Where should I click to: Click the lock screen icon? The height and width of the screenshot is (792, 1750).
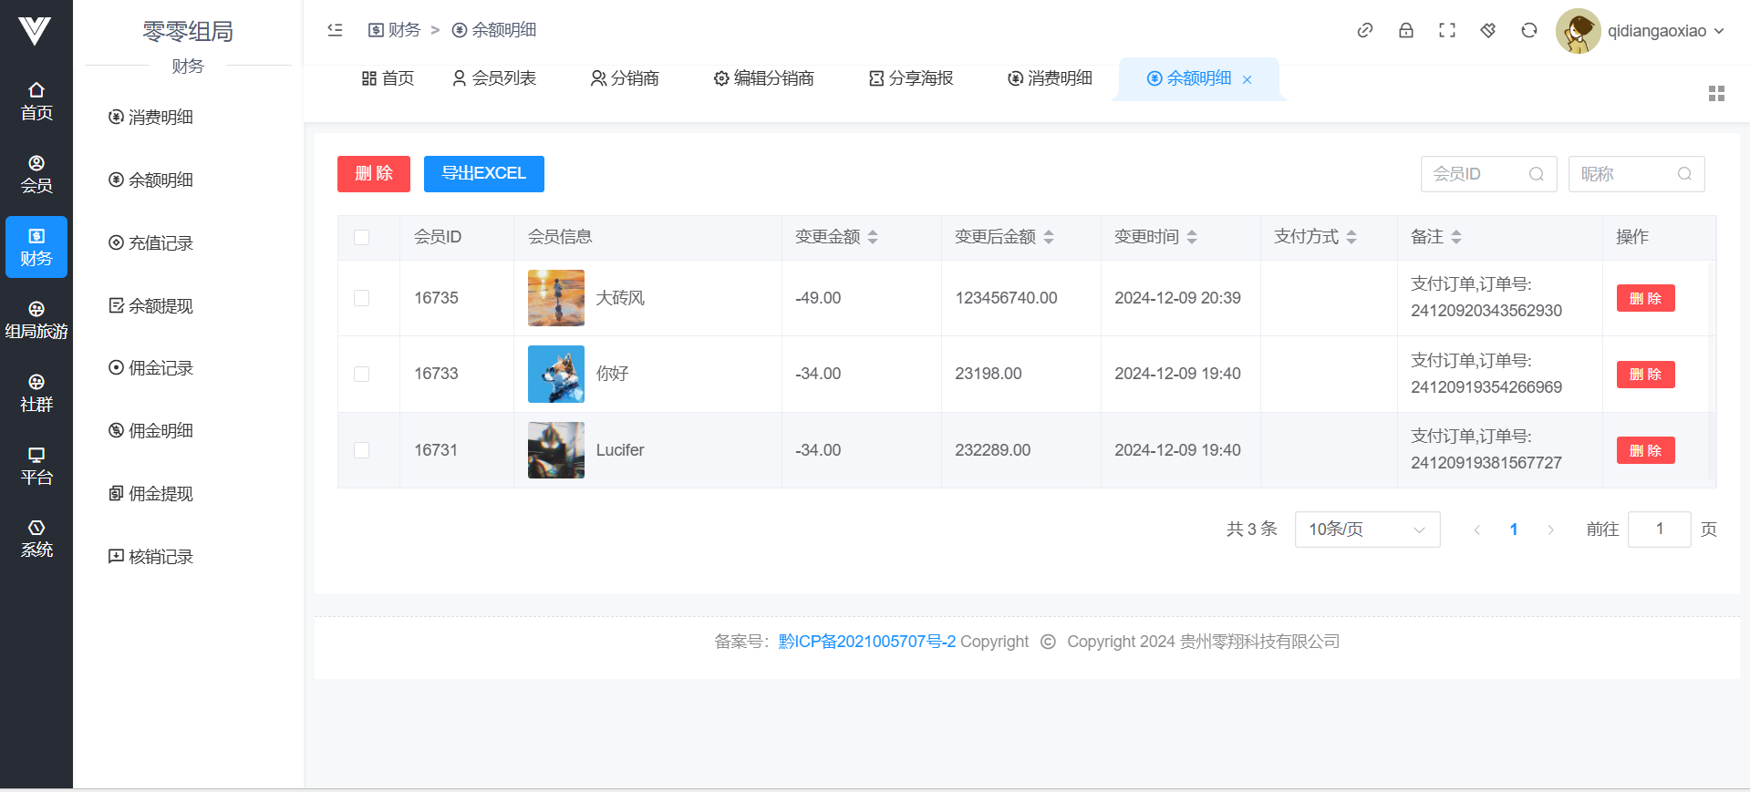pyautogui.click(x=1405, y=30)
